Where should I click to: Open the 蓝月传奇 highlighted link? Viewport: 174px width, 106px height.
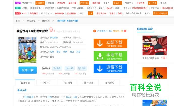(152, 3)
